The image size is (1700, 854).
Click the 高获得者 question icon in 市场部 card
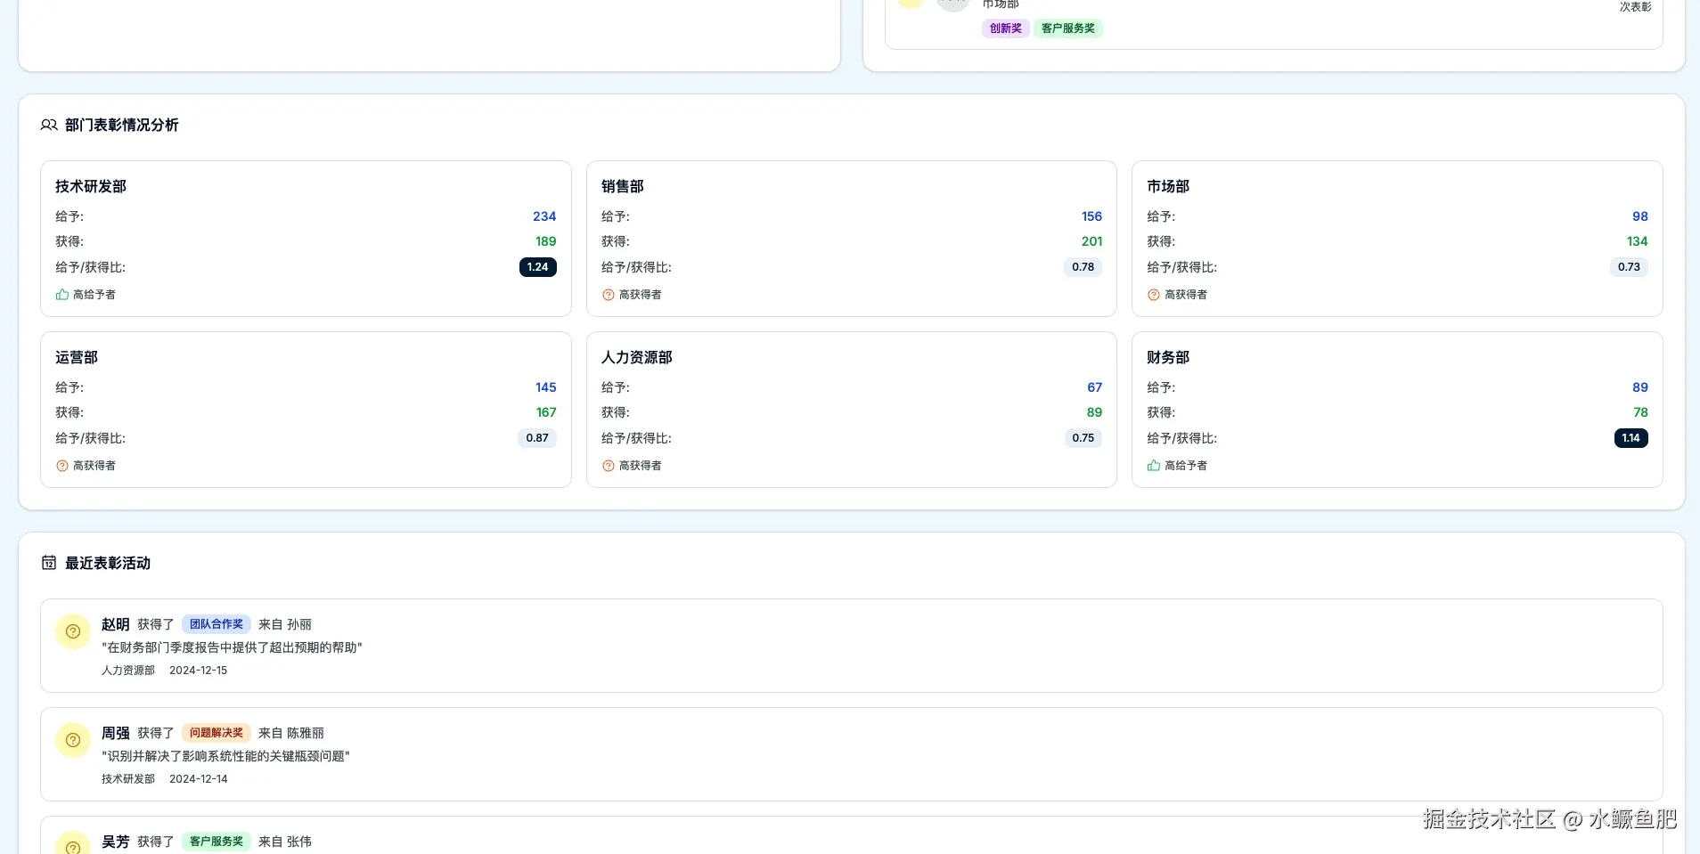[x=1153, y=294]
